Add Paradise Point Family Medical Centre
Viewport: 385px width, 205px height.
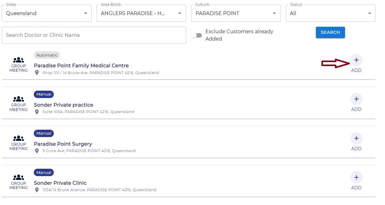(x=356, y=60)
